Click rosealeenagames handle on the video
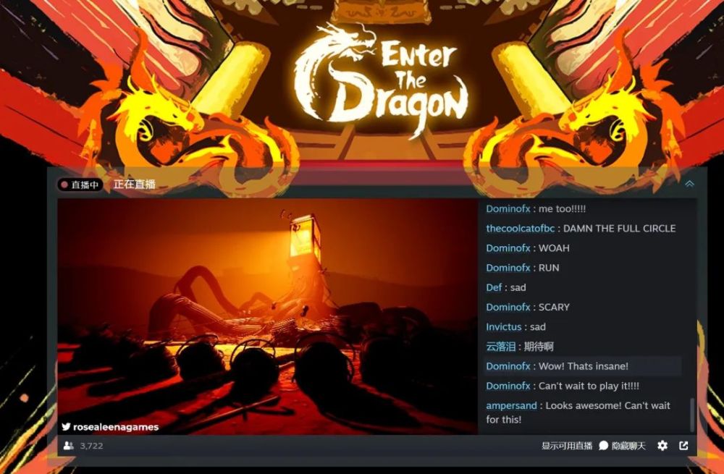724x474 pixels. (116, 428)
